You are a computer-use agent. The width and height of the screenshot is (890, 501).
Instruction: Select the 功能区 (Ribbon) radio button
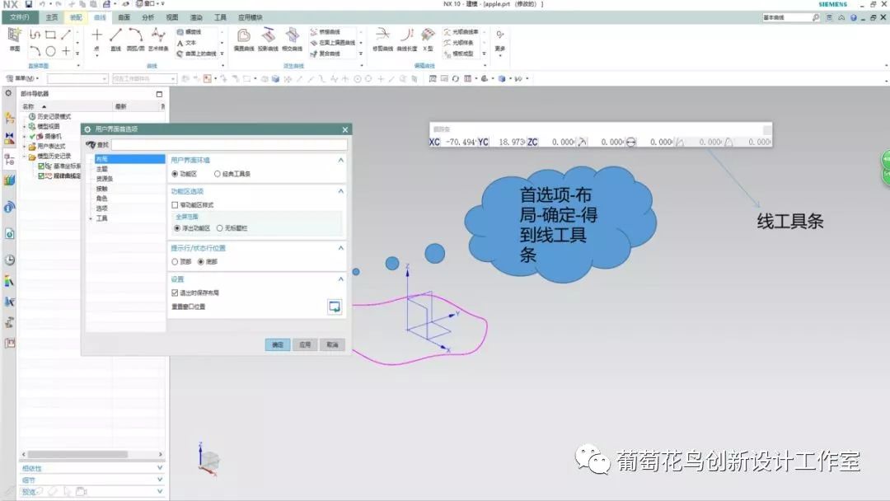175,174
